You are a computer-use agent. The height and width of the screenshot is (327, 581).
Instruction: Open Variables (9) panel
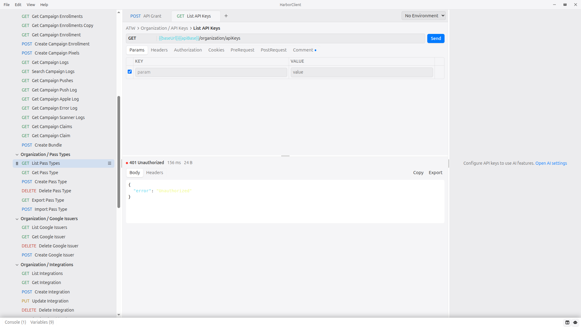[x=42, y=322]
